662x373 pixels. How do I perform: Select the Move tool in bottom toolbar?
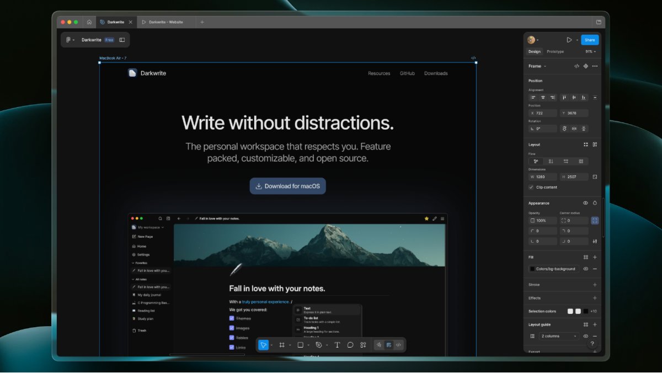264,345
